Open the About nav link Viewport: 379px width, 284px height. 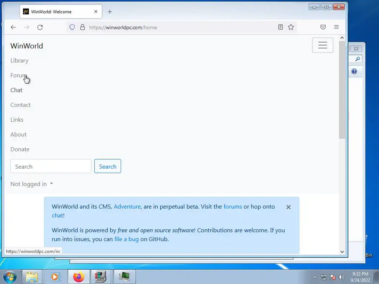pos(19,135)
